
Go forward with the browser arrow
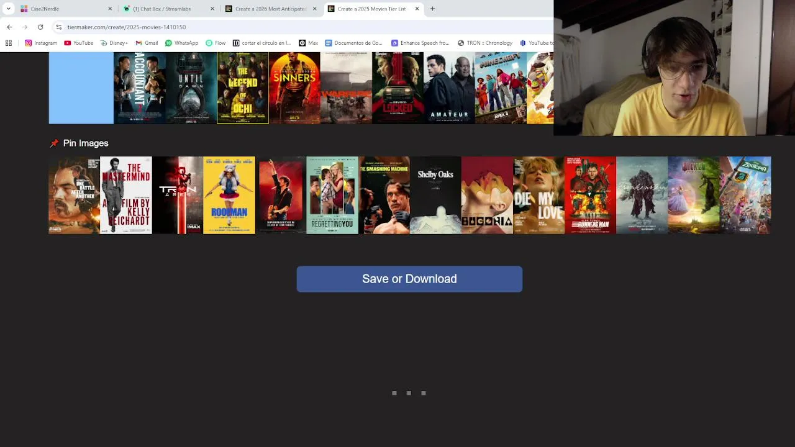(25, 27)
